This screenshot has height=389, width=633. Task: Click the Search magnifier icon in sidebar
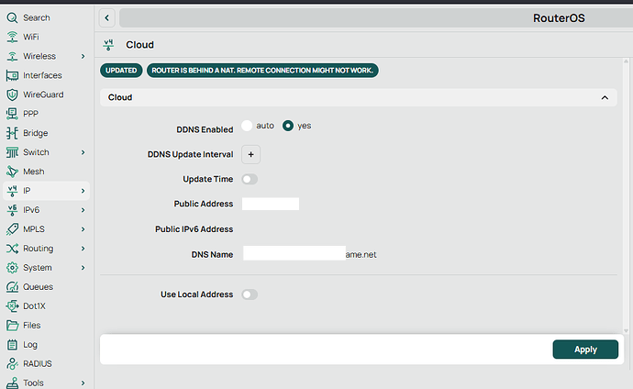click(12, 17)
